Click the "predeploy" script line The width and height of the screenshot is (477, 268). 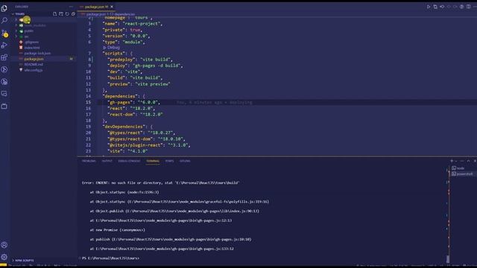pyautogui.click(x=140, y=60)
